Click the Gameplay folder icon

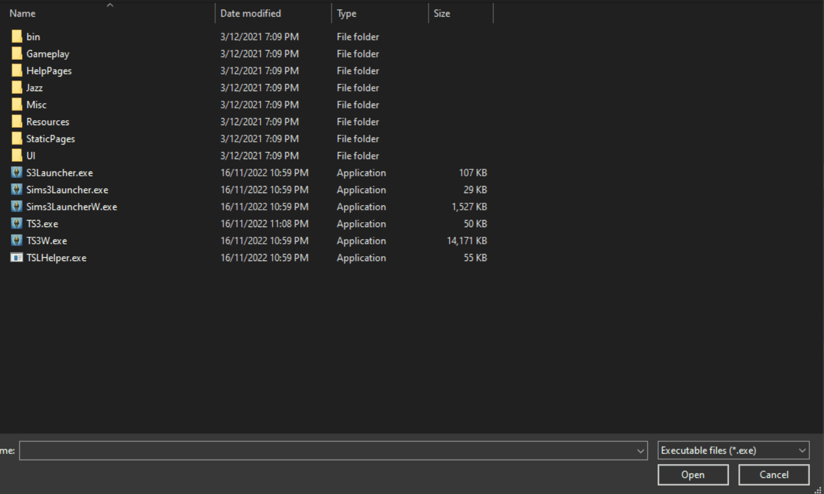[x=17, y=54]
